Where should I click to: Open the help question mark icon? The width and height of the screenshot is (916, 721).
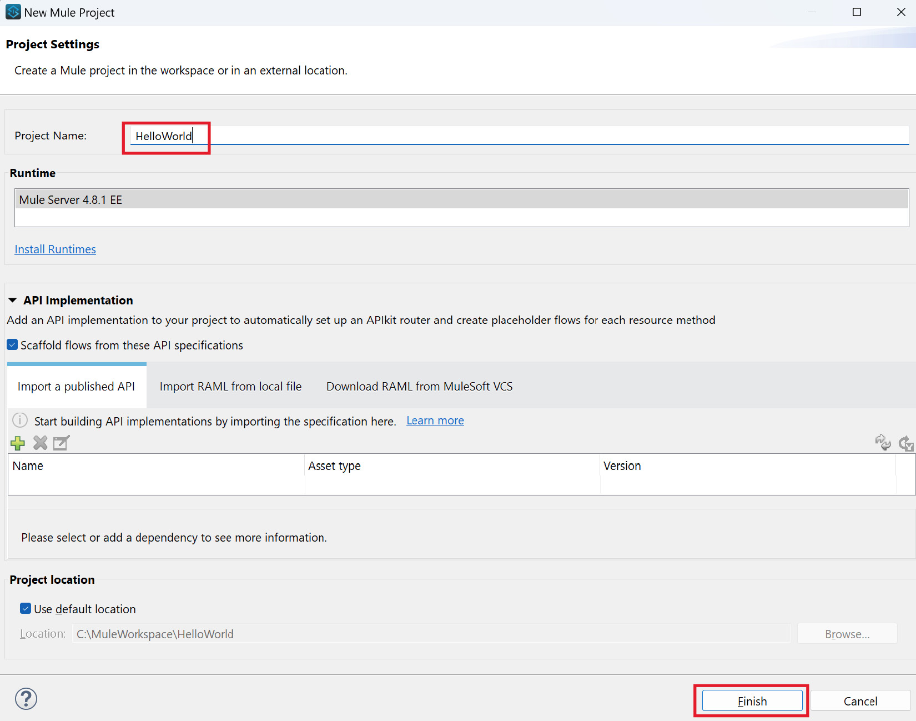pos(26,698)
